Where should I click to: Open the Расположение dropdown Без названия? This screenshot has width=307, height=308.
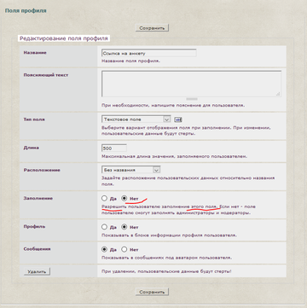pyautogui.click(x=130, y=170)
